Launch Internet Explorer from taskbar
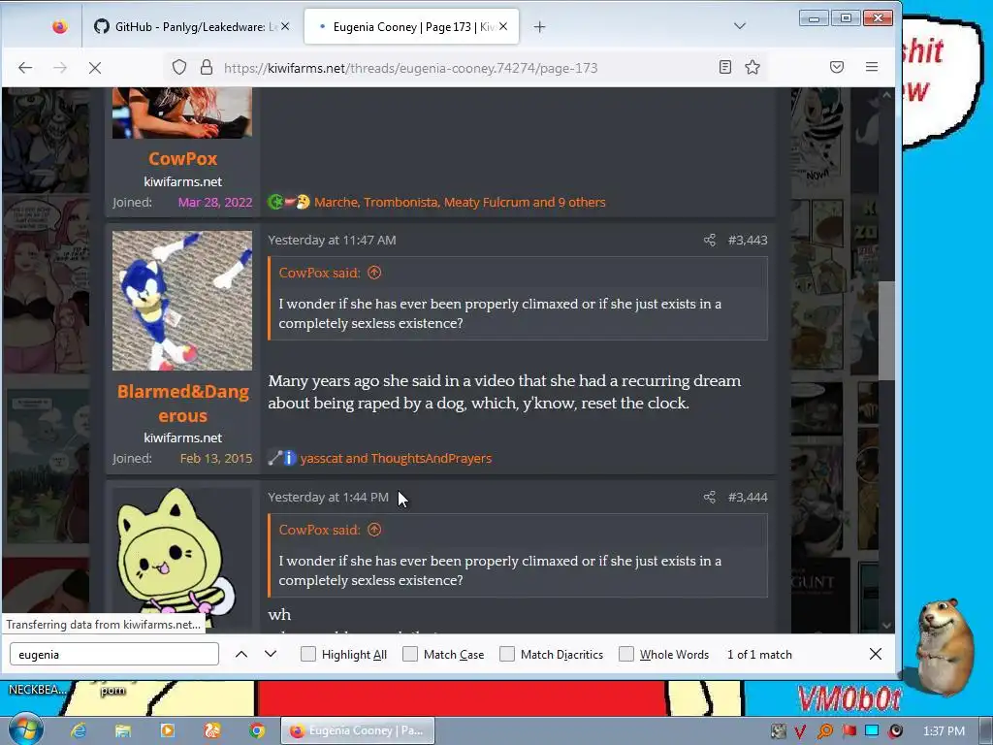This screenshot has width=993, height=745. click(79, 730)
